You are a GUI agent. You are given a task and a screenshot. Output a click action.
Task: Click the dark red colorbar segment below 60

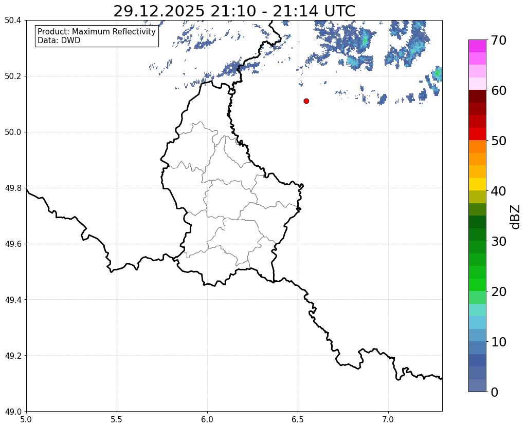[x=477, y=96]
